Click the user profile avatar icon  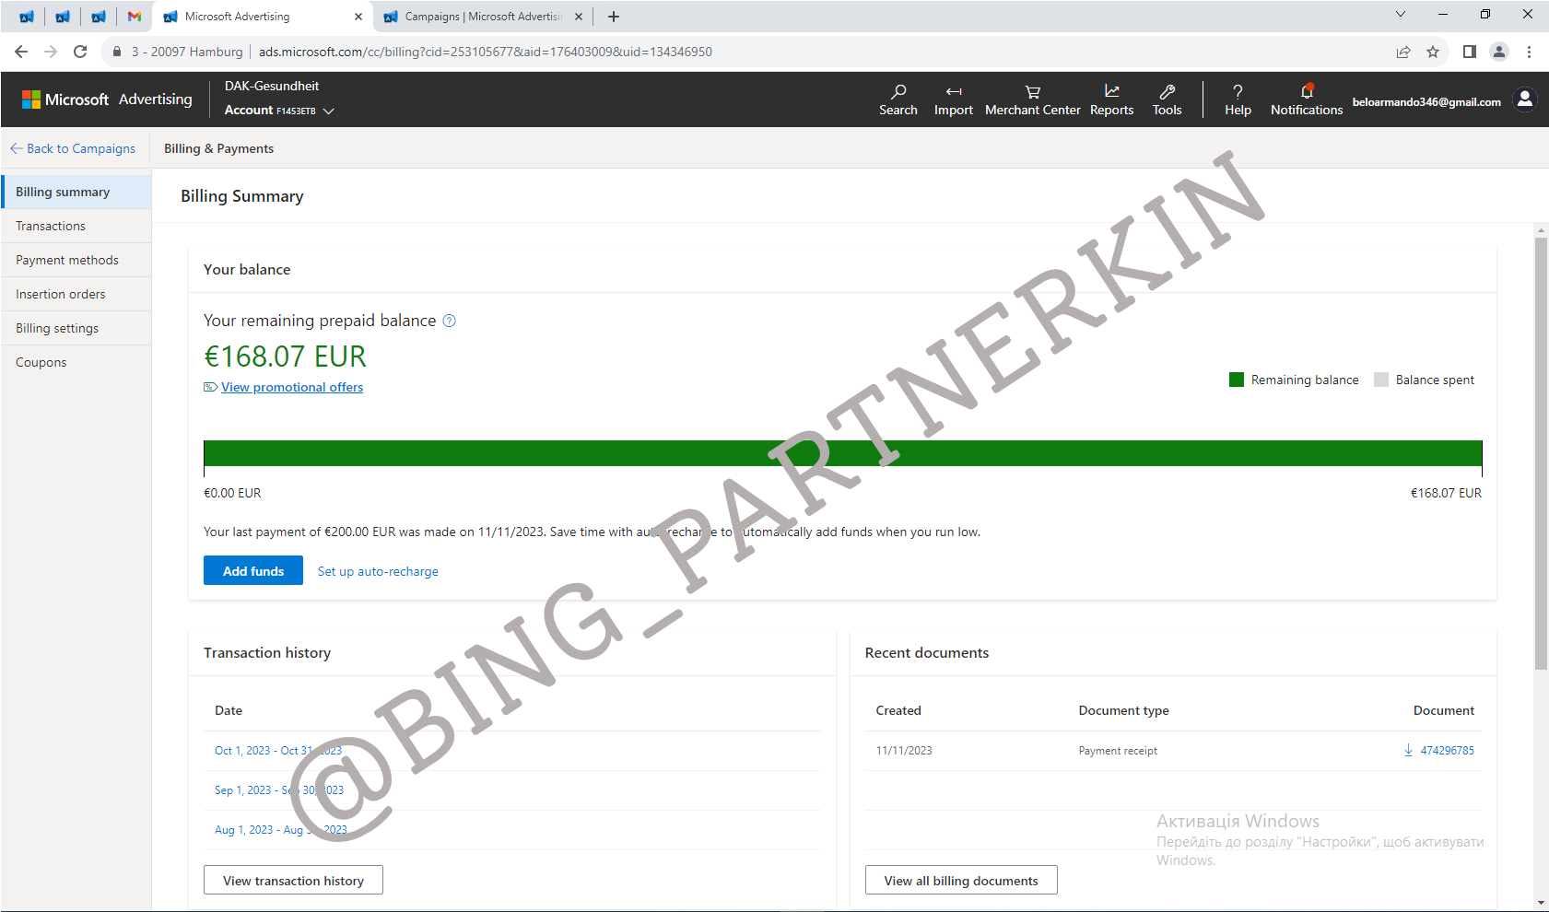[1525, 99]
